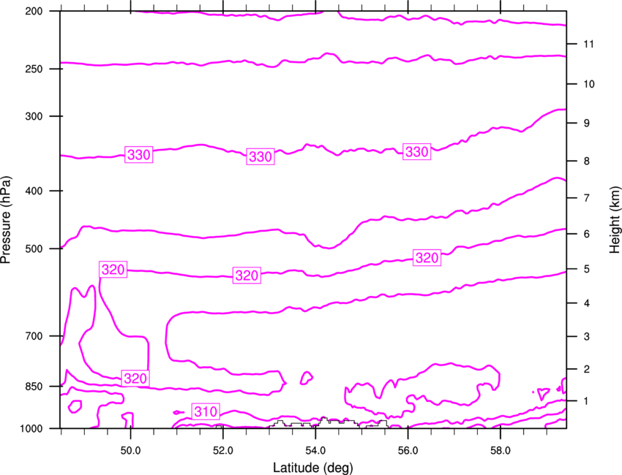Pick the 7 km height tick label
The height and width of the screenshot is (475, 622).
click(586, 198)
